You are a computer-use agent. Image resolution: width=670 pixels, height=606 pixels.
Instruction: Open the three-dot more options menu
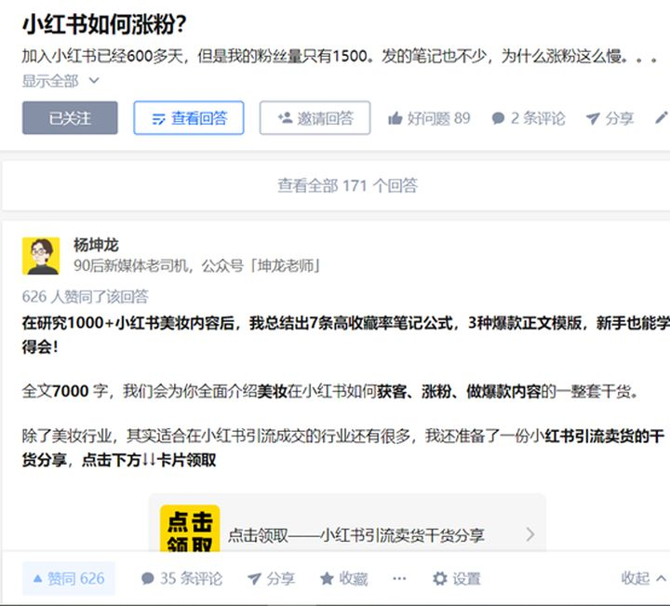click(399, 579)
